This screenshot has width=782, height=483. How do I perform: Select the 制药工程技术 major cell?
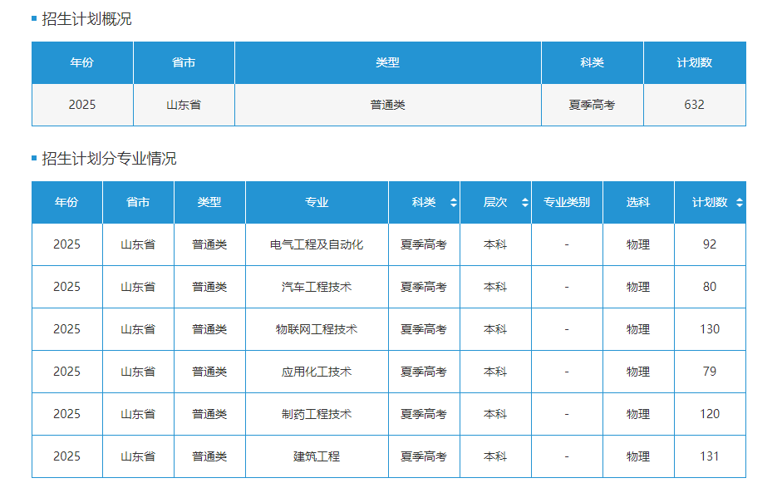click(317, 415)
